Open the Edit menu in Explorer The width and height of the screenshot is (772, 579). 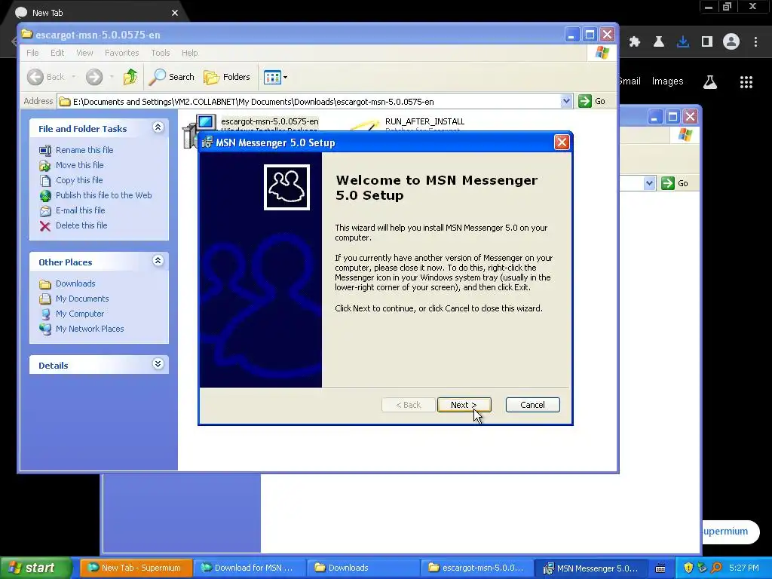[57, 53]
